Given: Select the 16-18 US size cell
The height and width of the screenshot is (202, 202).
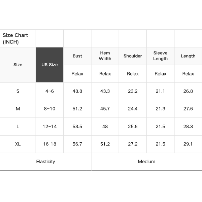Looking at the screenshot, I should 49,144.
